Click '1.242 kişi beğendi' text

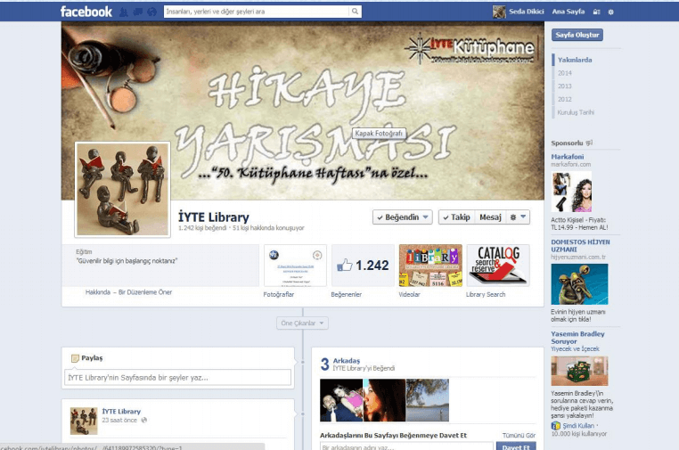[x=202, y=228]
